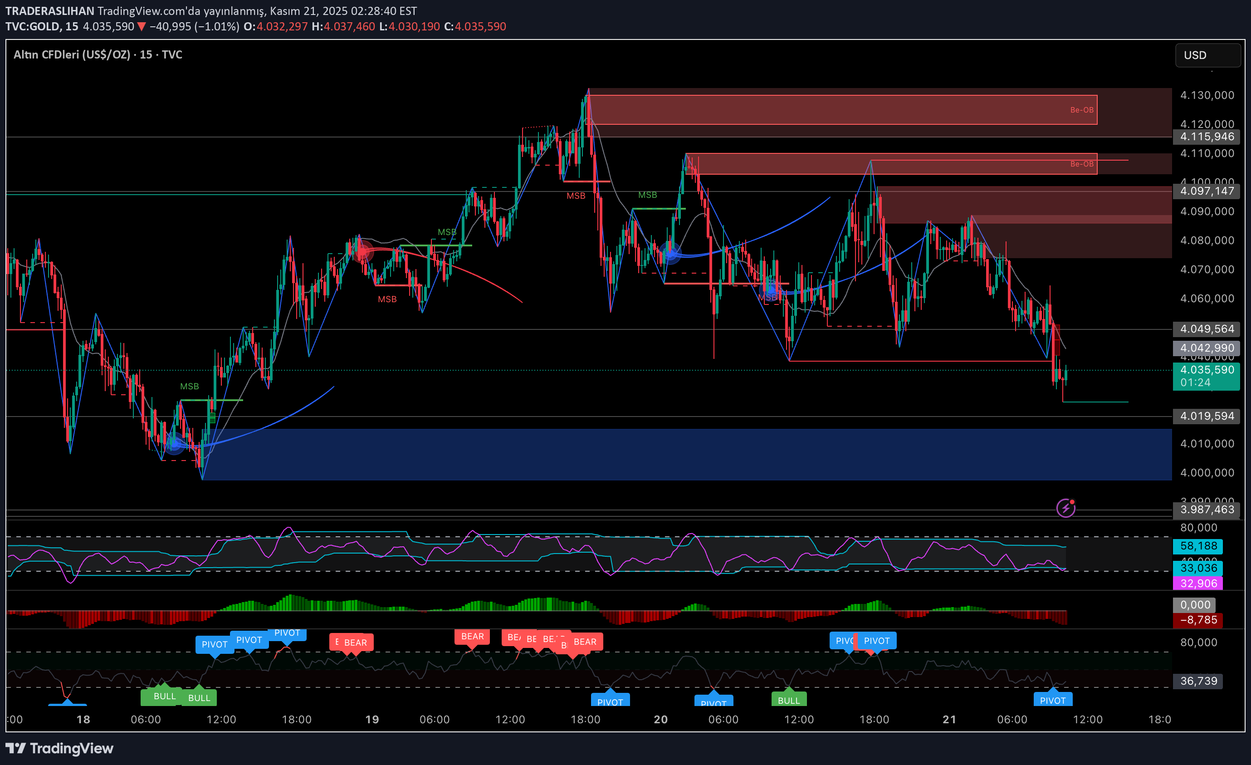Click the date 19 on time axis
Screen dimensions: 1251x765
(372, 719)
